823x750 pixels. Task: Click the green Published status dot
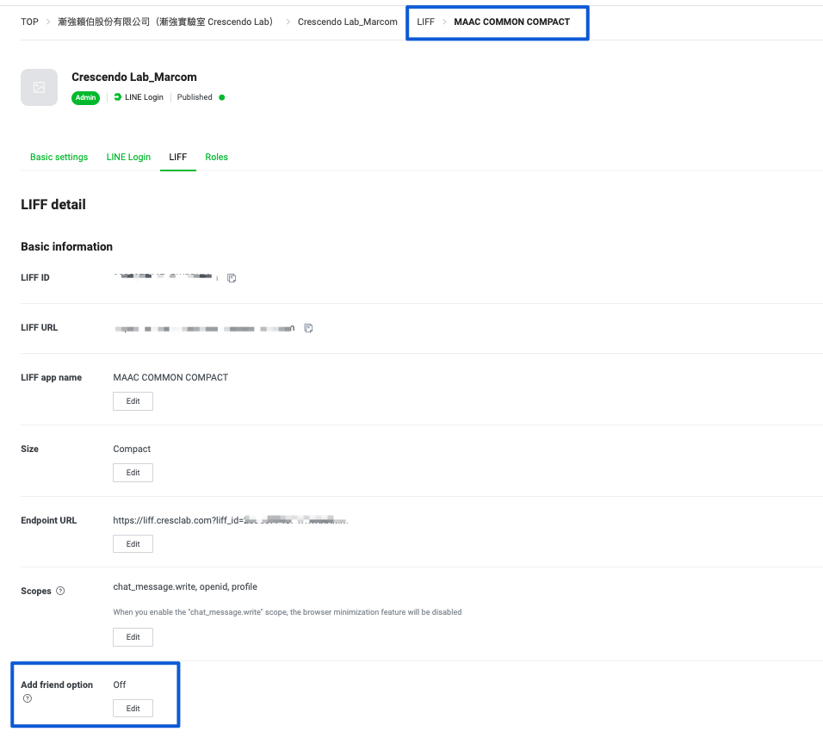(x=222, y=97)
